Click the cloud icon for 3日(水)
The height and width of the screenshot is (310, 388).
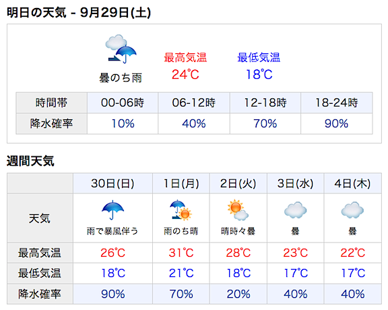[x=295, y=210]
